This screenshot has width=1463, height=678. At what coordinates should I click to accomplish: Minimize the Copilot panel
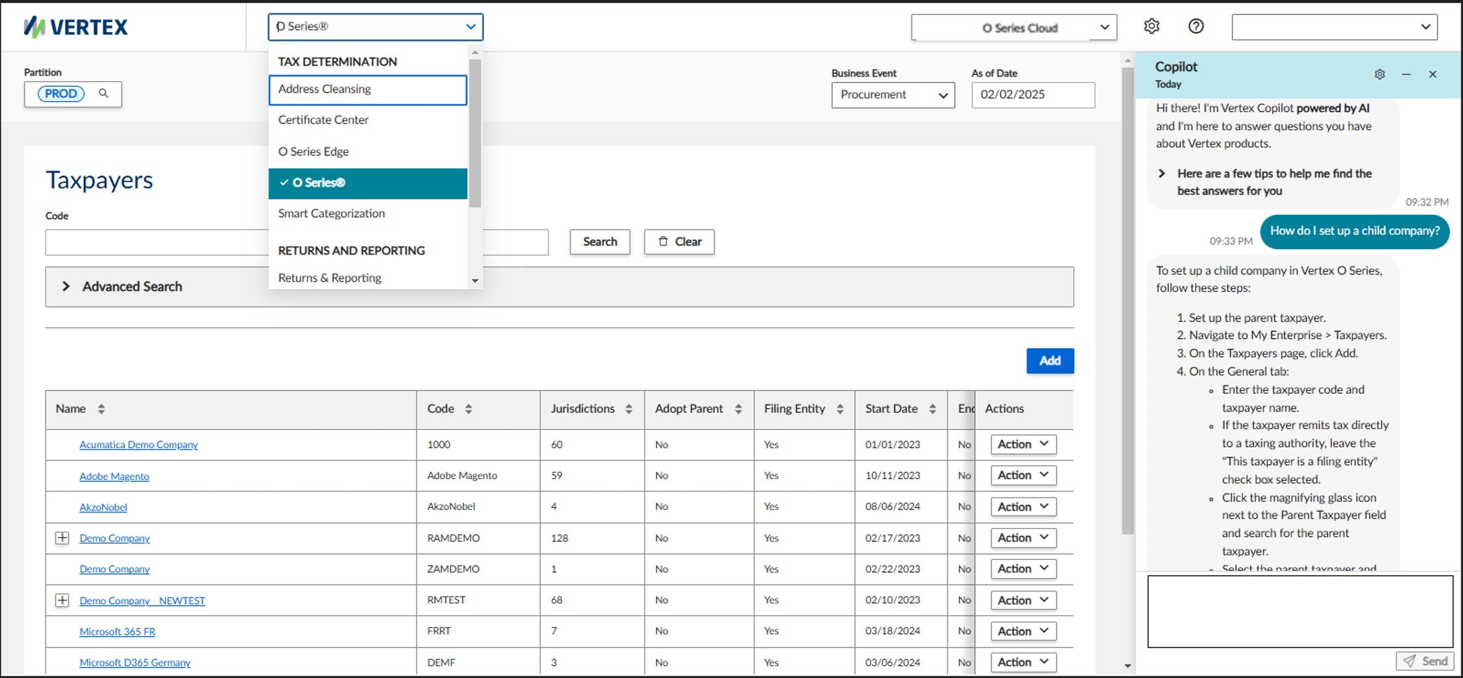click(x=1406, y=74)
